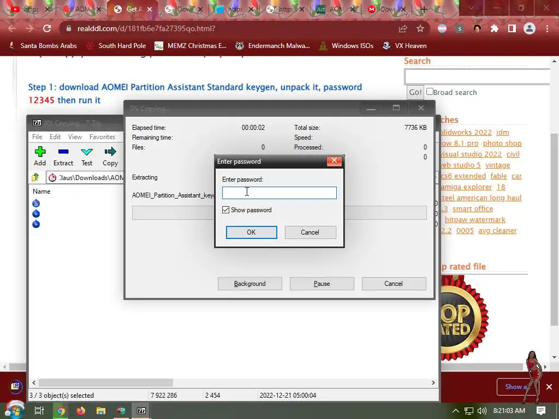The height and width of the screenshot is (419, 559).
Task: Open the Chrome profile avatar
Action: pyautogui.click(x=530, y=28)
